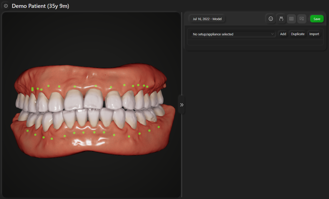Open the Jul 16, 2022 - Model selector
Screen dimensions: 329x199
(x=207, y=19)
